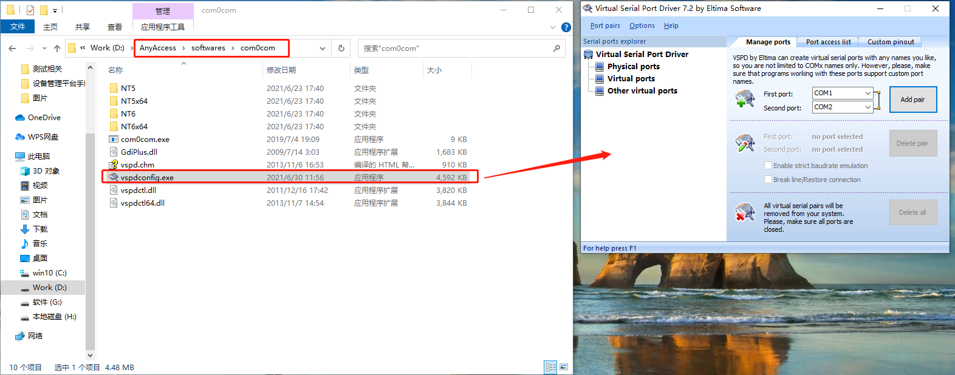Viewport: 955px width, 375px height.
Task: Select the NT6x64 folder icon
Action: (114, 126)
